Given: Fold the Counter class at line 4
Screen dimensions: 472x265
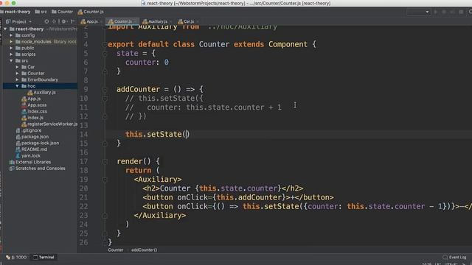Looking at the screenshot, I should pyautogui.click(x=105, y=44).
